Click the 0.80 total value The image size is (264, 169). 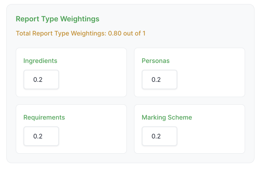click(x=115, y=33)
